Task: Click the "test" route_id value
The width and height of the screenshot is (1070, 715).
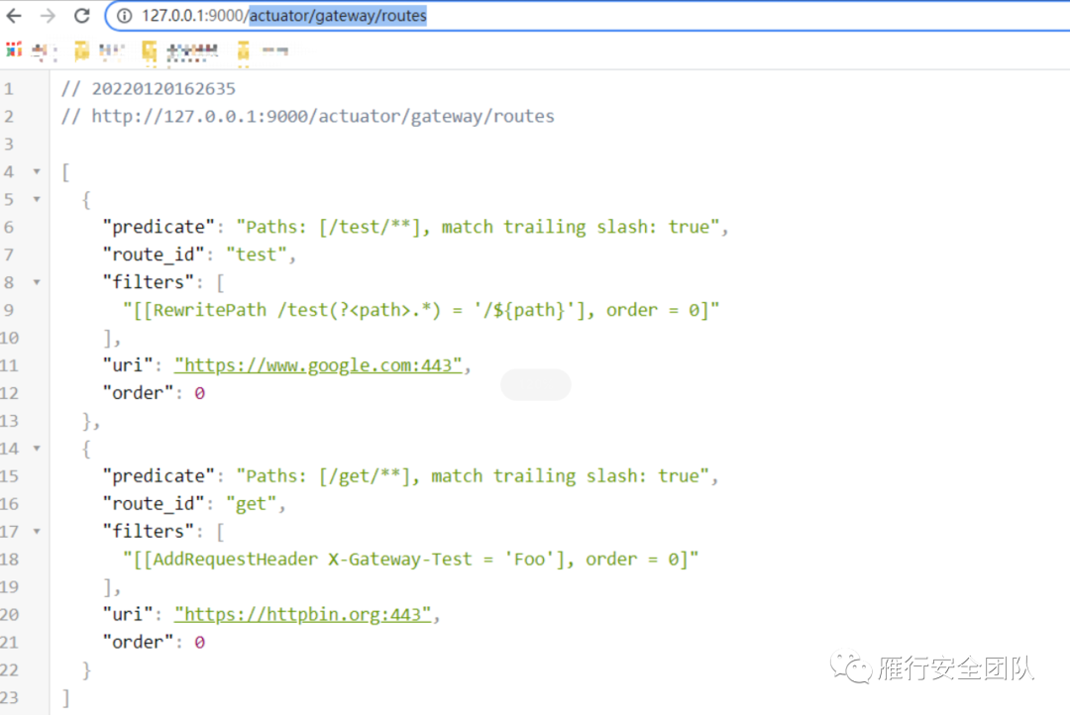Action: tap(256, 255)
